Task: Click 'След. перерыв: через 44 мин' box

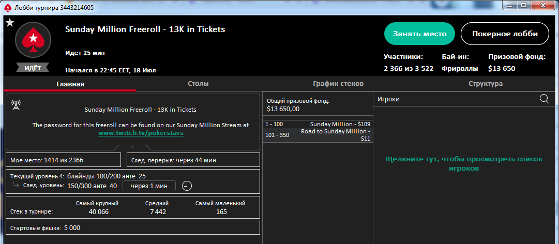Action: pyautogui.click(x=193, y=160)
